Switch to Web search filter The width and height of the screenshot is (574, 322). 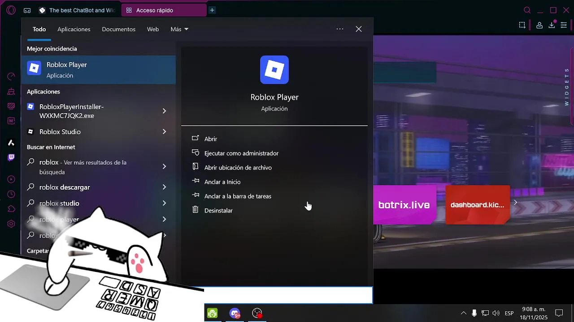click(x=153, y=29)
